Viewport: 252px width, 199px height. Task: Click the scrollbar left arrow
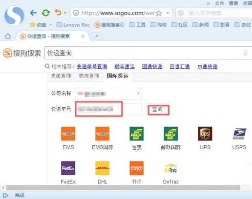click(x=3, y=188)
